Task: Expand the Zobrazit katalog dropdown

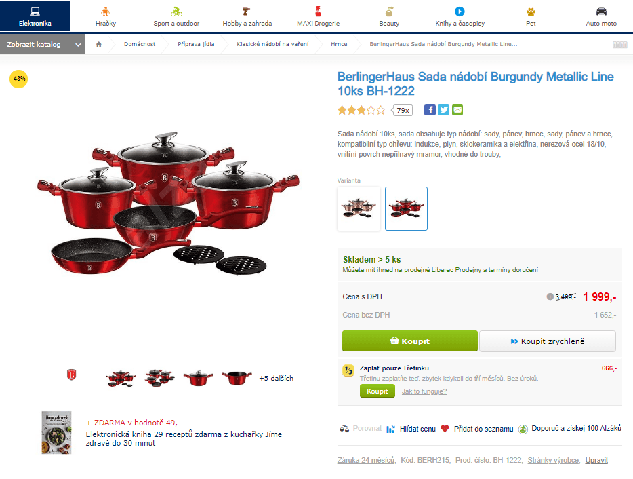Action: [x=43, y=45]
